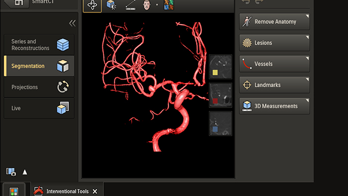The height and width of the screenshot is (196, 348).
Task: Select the 3D rotate tool in toolbar
Action: (92, 5)
